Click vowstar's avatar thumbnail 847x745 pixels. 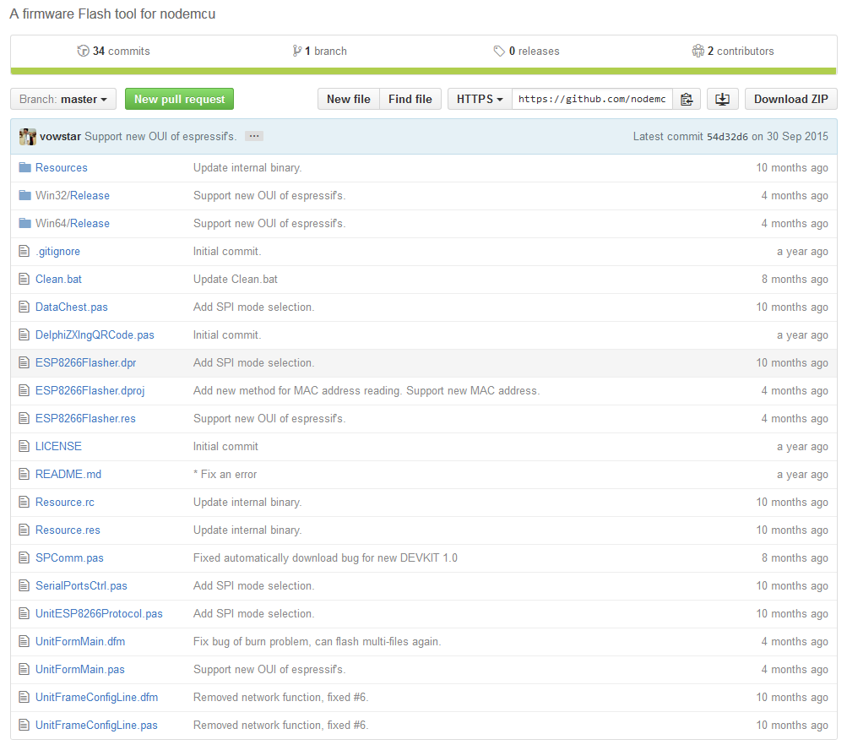(x=28, y=137)
